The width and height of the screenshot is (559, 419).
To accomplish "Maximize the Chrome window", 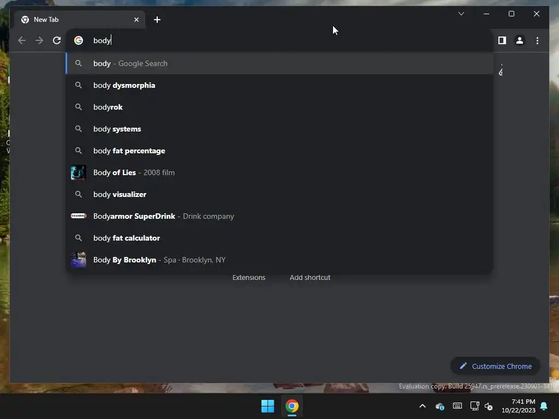I will tap(511, 14).
